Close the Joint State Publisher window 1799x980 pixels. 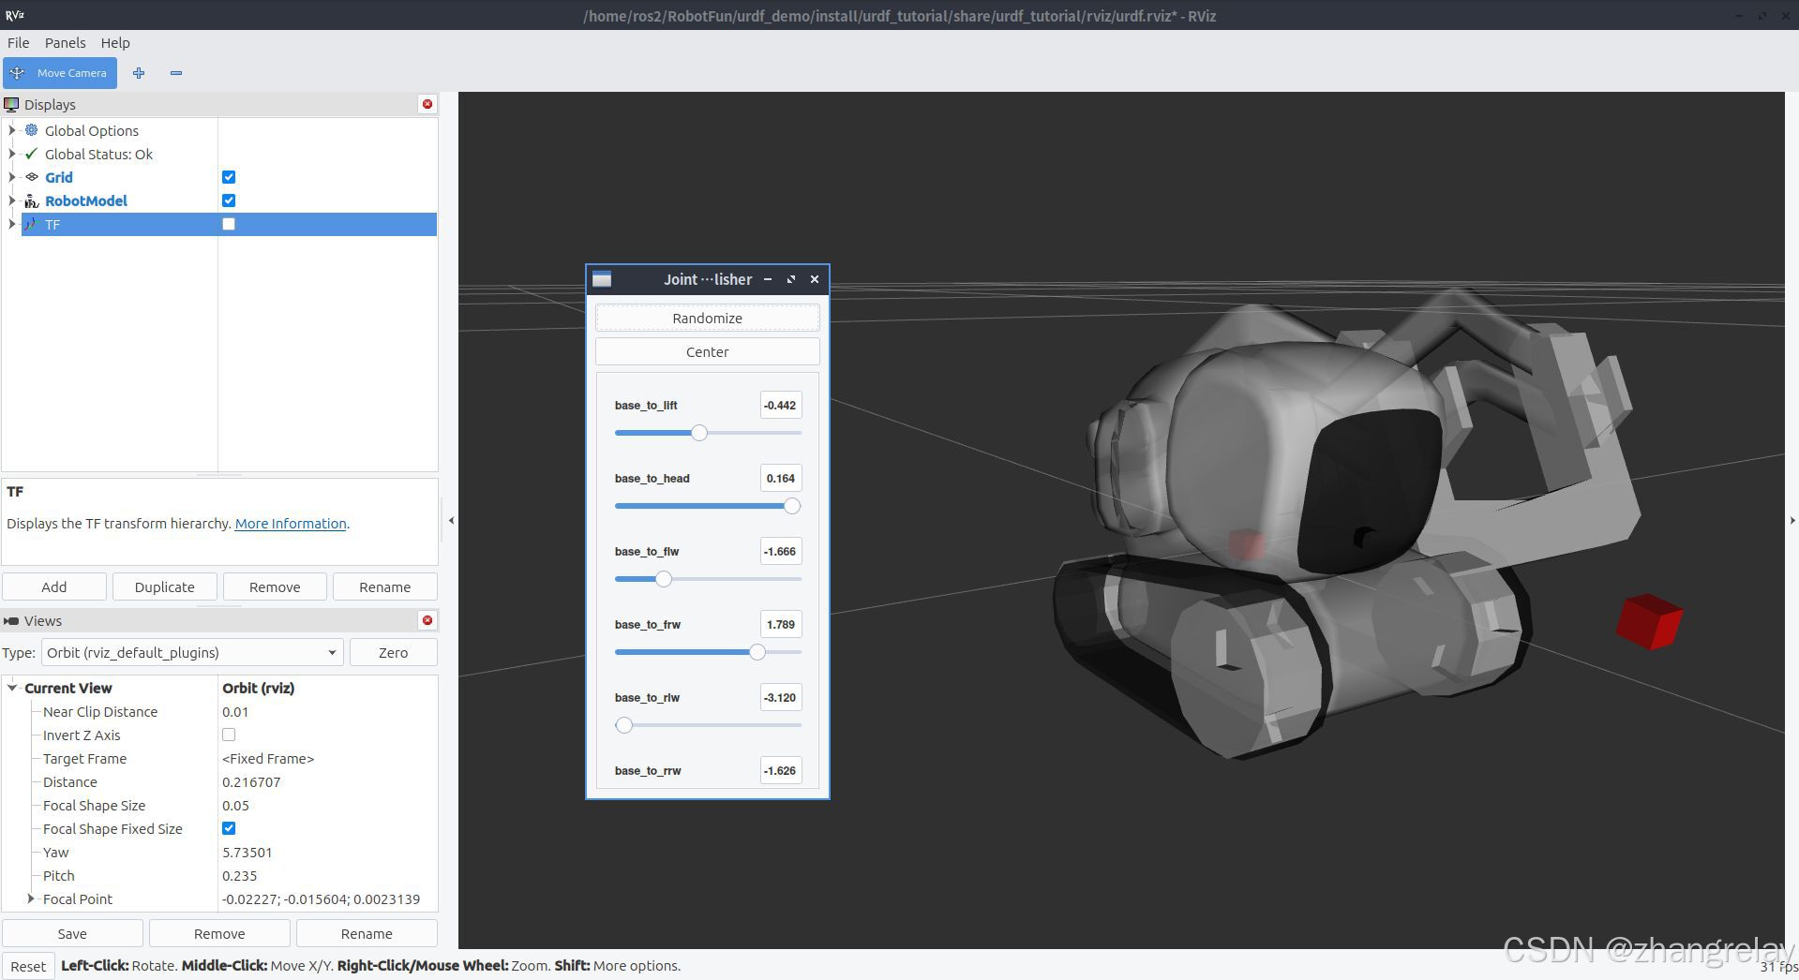815,279
